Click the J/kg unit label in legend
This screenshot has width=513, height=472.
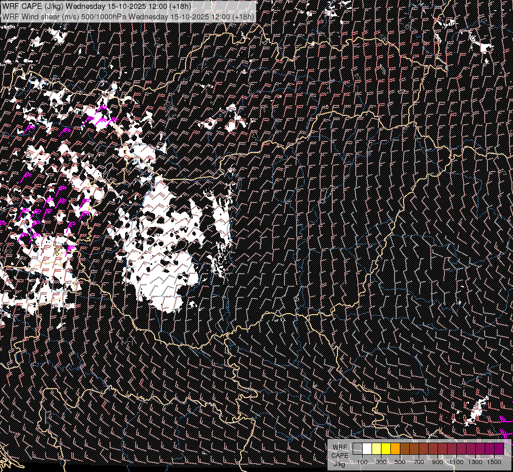339,464
